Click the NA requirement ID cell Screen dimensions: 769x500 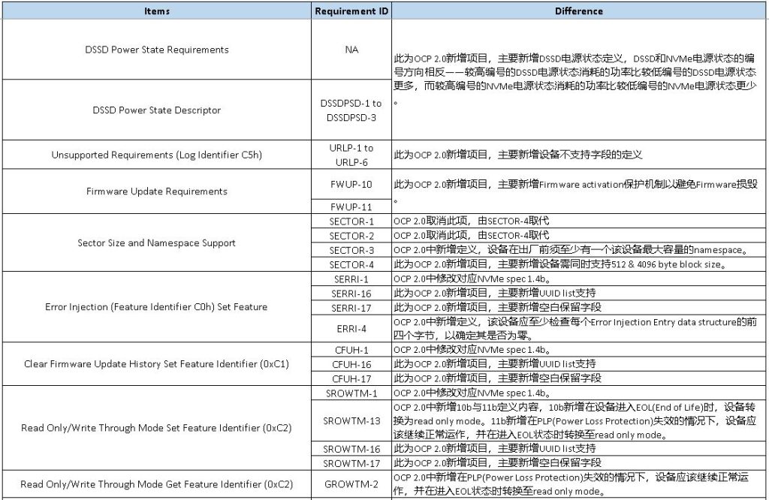[351, 50]
